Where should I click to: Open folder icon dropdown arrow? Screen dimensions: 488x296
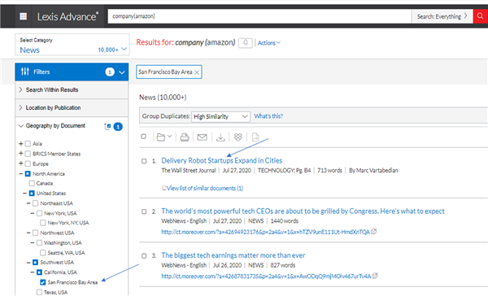pos(170,137)
